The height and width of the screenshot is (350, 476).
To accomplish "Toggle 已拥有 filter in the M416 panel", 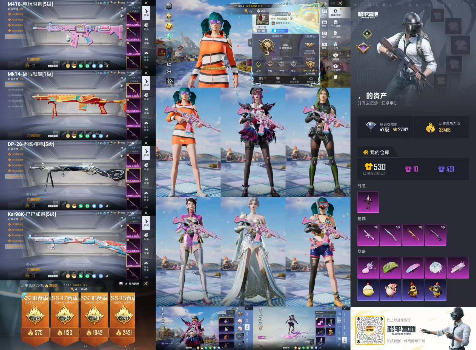I will coord(134,11).
